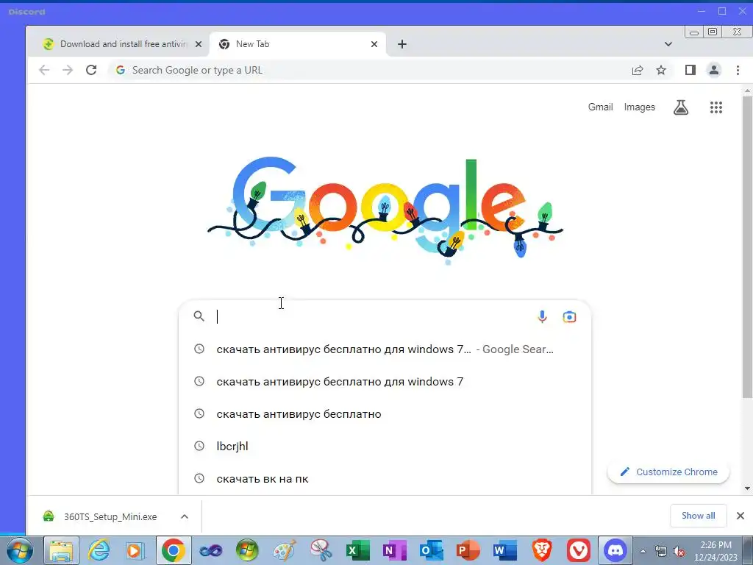
Task: Open Paint from the taskbar
Action: 285,550
